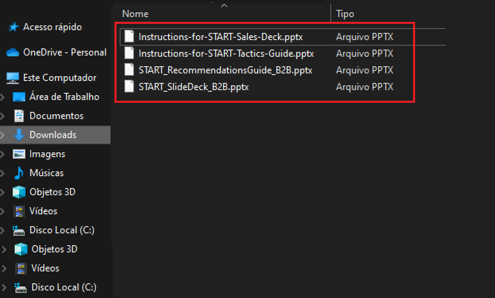Sort files by the Tipo column header

coord(345,14)
